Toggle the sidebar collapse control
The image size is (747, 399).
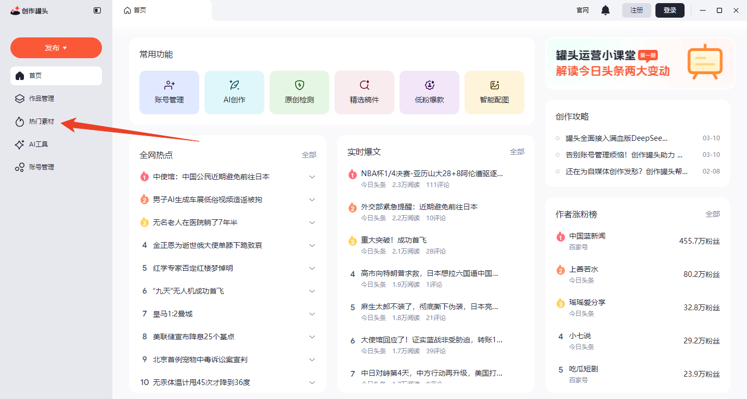point(97,10)
